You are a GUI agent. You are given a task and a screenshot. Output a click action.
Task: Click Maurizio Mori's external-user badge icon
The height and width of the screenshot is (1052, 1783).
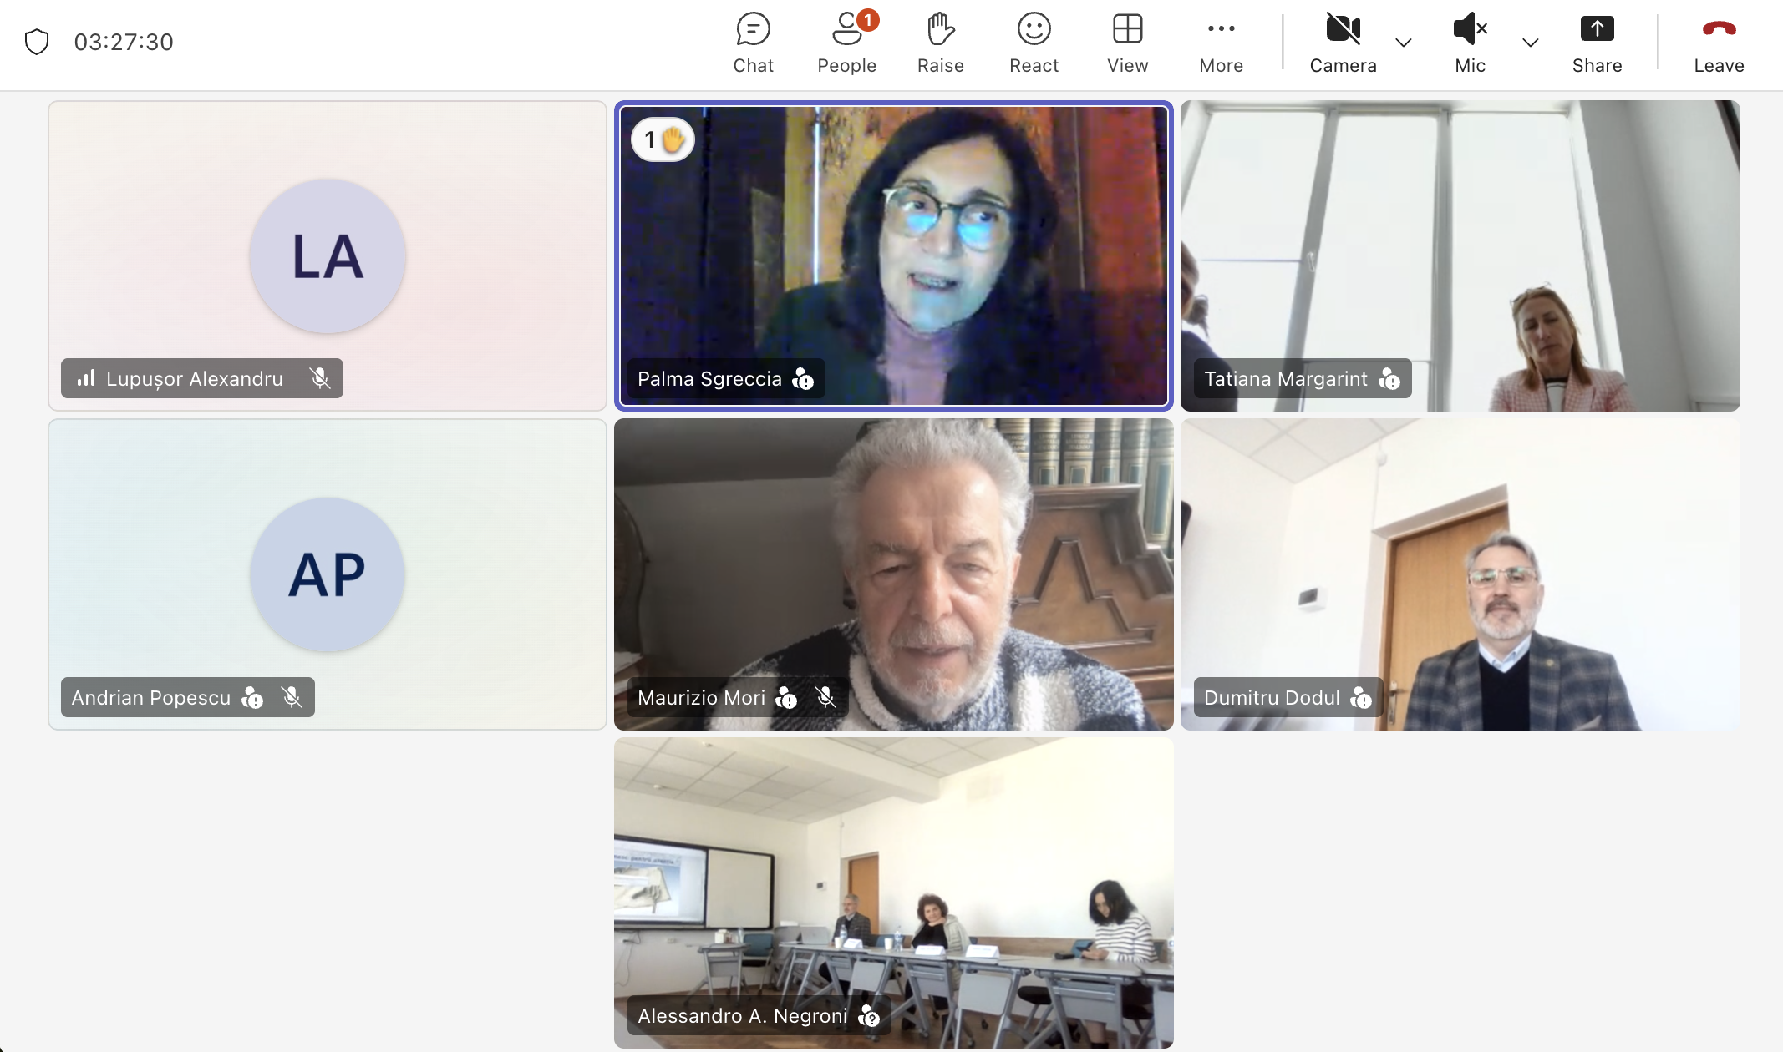tap(786, 697)
